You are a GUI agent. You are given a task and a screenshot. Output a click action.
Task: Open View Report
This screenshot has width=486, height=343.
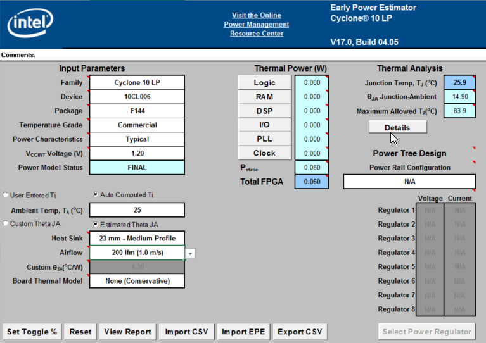point(128,332)
